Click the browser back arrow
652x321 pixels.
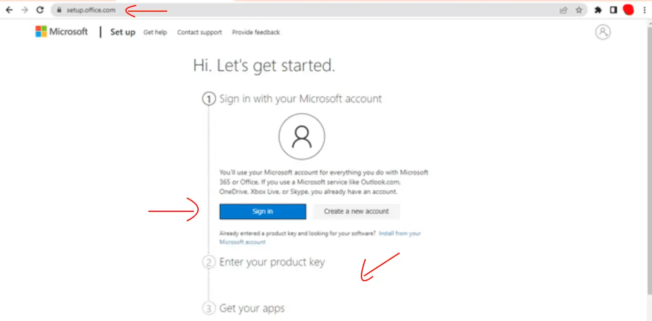click(x=9, y=10)
